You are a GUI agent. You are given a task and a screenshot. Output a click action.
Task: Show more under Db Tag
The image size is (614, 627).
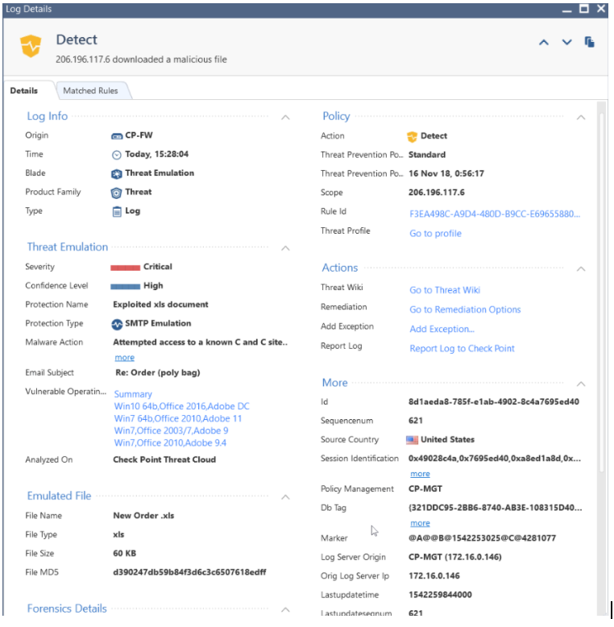[x=420, y=523]
